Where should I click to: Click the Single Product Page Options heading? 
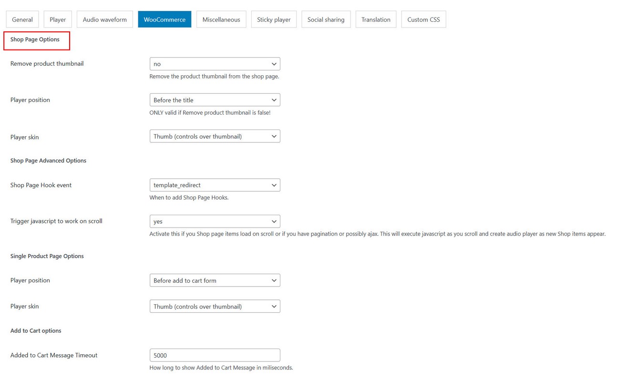[47, 256]
